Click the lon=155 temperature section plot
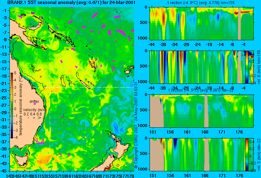 point(201,23)
